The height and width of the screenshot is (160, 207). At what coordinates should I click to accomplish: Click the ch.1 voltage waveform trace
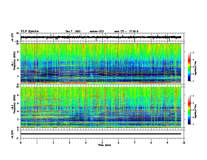(101, 37)
